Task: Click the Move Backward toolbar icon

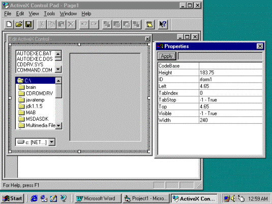Action: click(x=127, y=24)
